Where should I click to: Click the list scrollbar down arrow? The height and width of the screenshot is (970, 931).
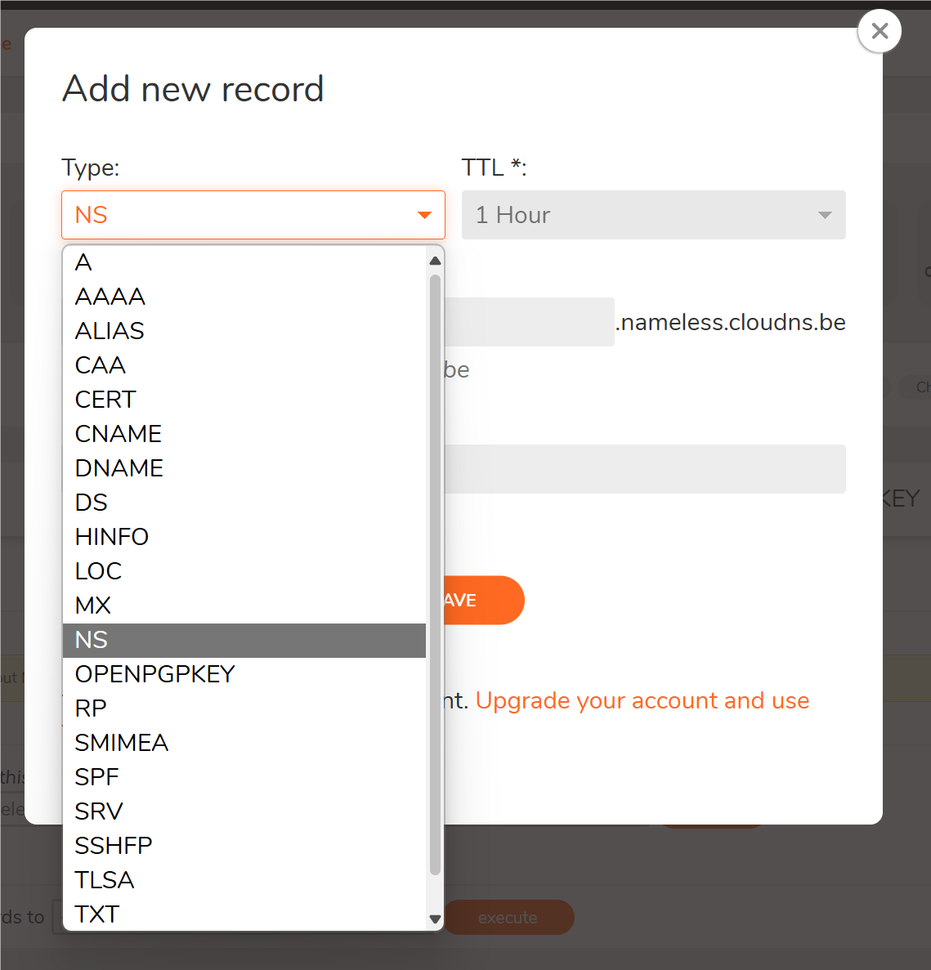pos(435,919)
